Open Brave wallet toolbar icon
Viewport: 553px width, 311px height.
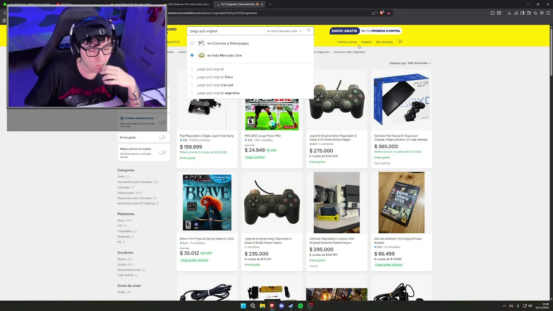point(529,13)
